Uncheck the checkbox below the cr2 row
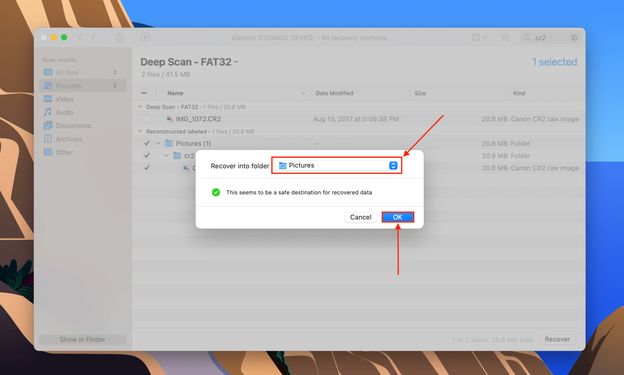This screenshot has width=624, height=375. tap(147, 168)
